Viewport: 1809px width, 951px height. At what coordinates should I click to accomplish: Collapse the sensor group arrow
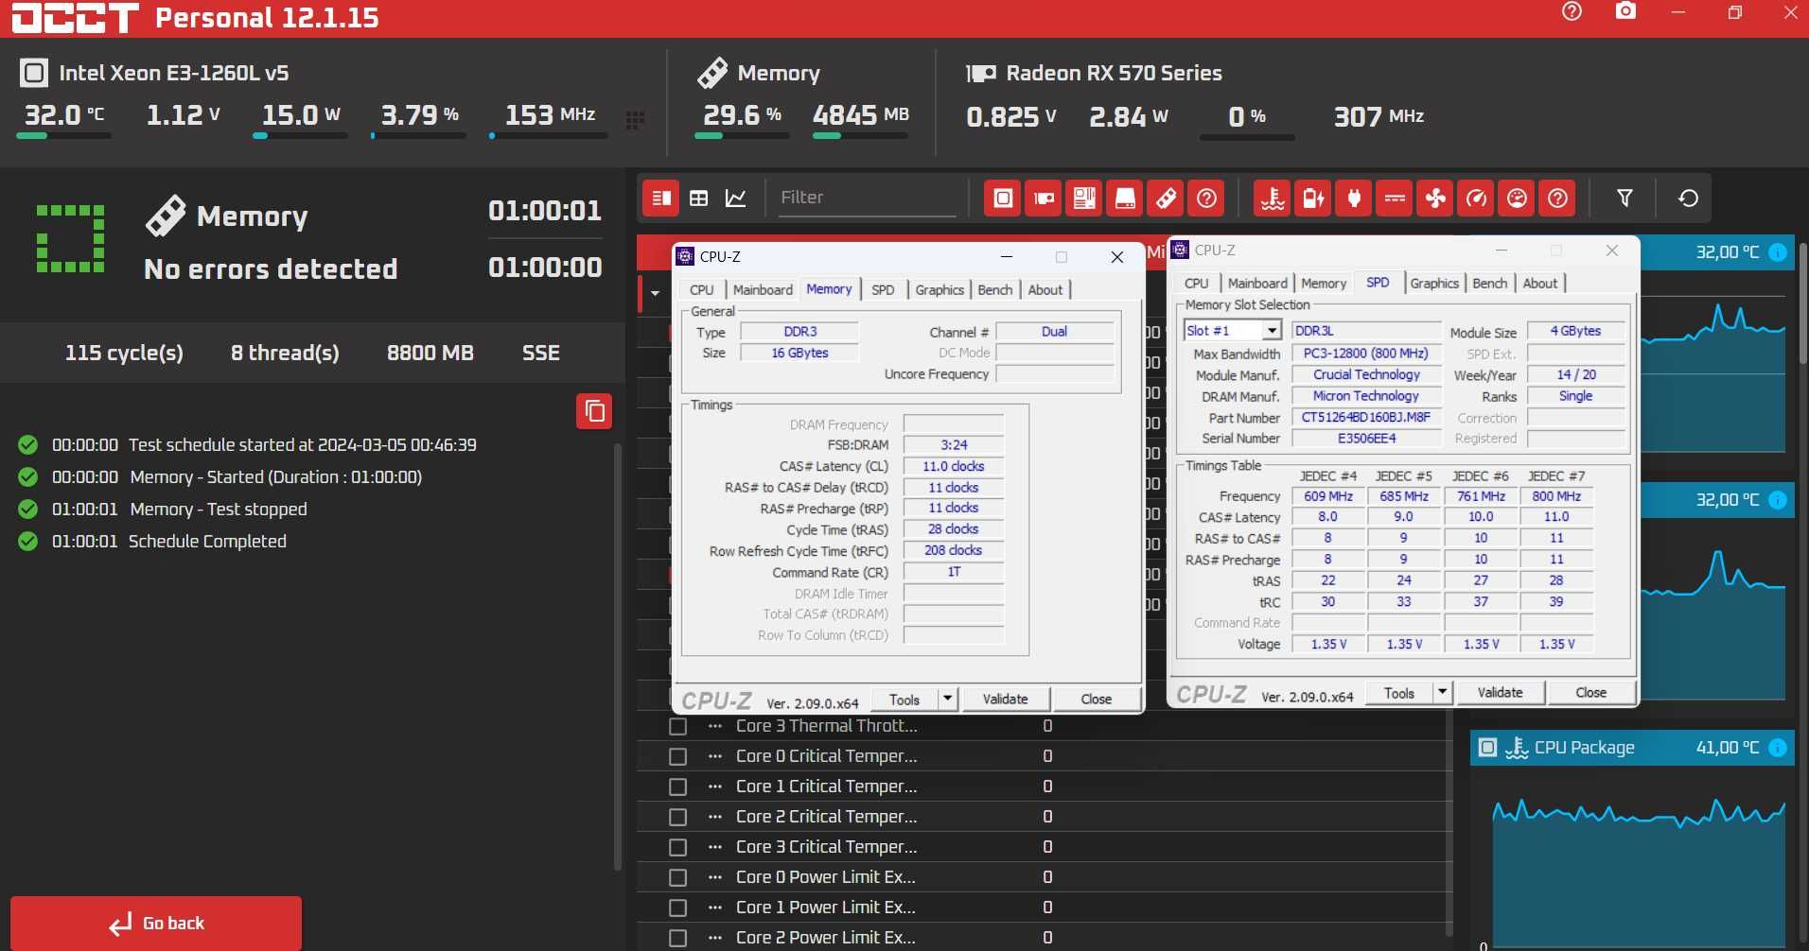click(x=655, y=293)
